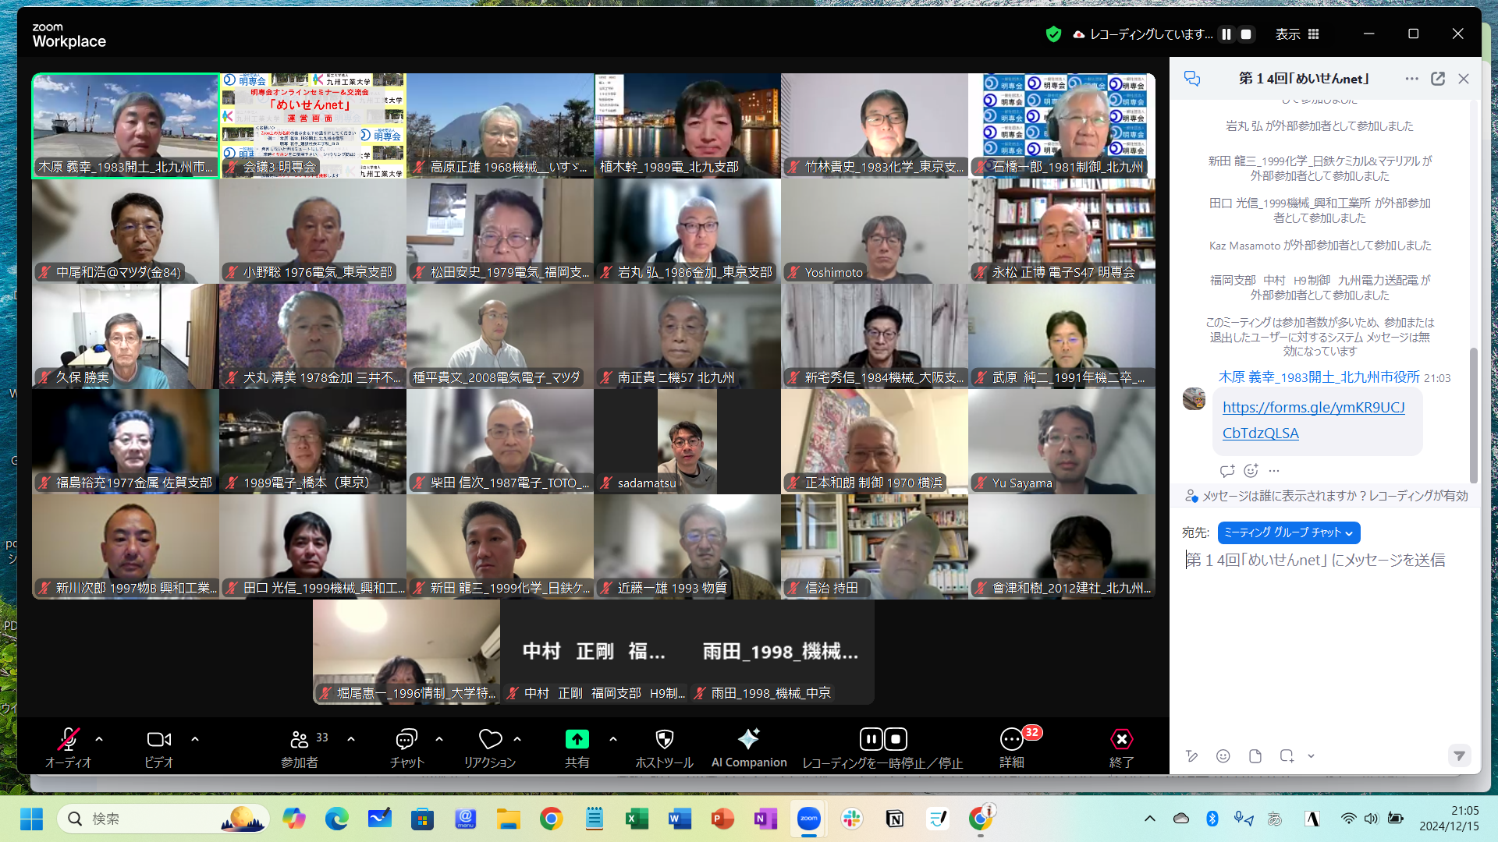Open recipient dropdown ミーティング グループ チャット

click(x=1289, y=532)
